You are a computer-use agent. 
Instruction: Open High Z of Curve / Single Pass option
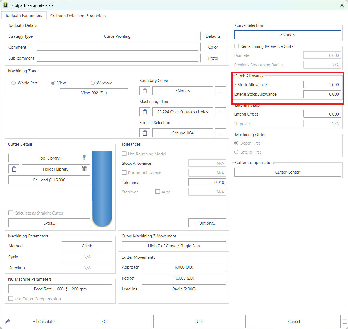(174, 246)
